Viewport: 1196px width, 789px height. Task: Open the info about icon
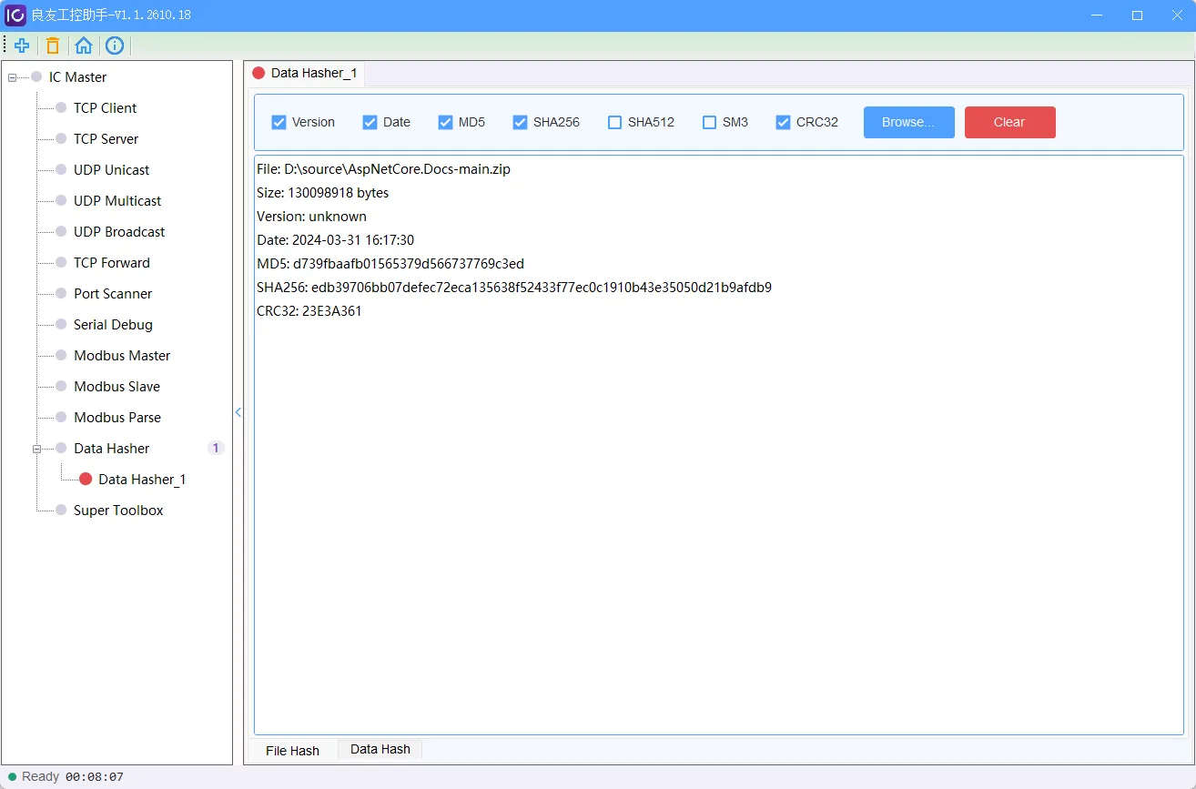coord(115,46)
